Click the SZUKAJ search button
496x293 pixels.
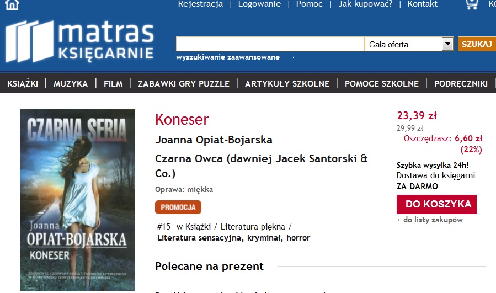click(x=477, y=44)
